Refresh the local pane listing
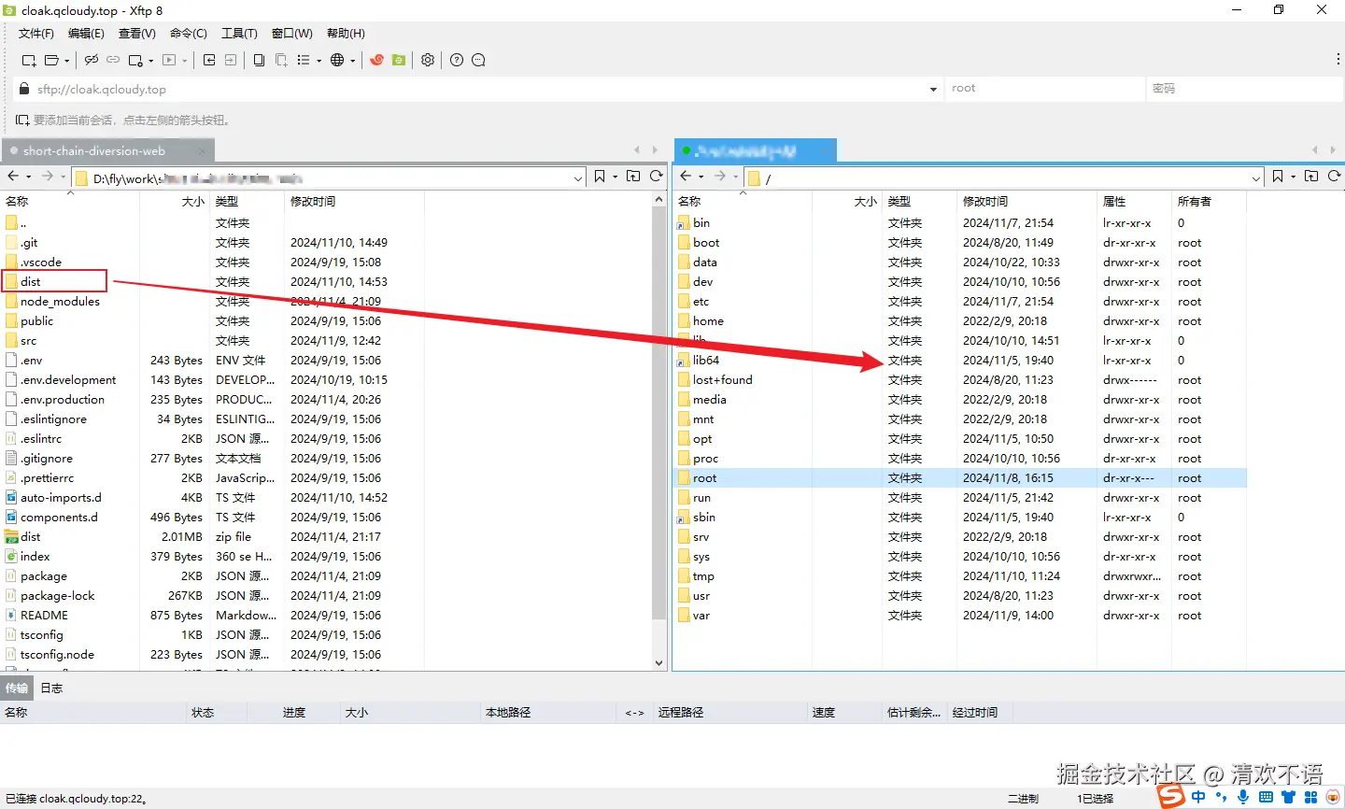Image resolution: width=1345 pixels, height=809 pixels. point(657,176)
